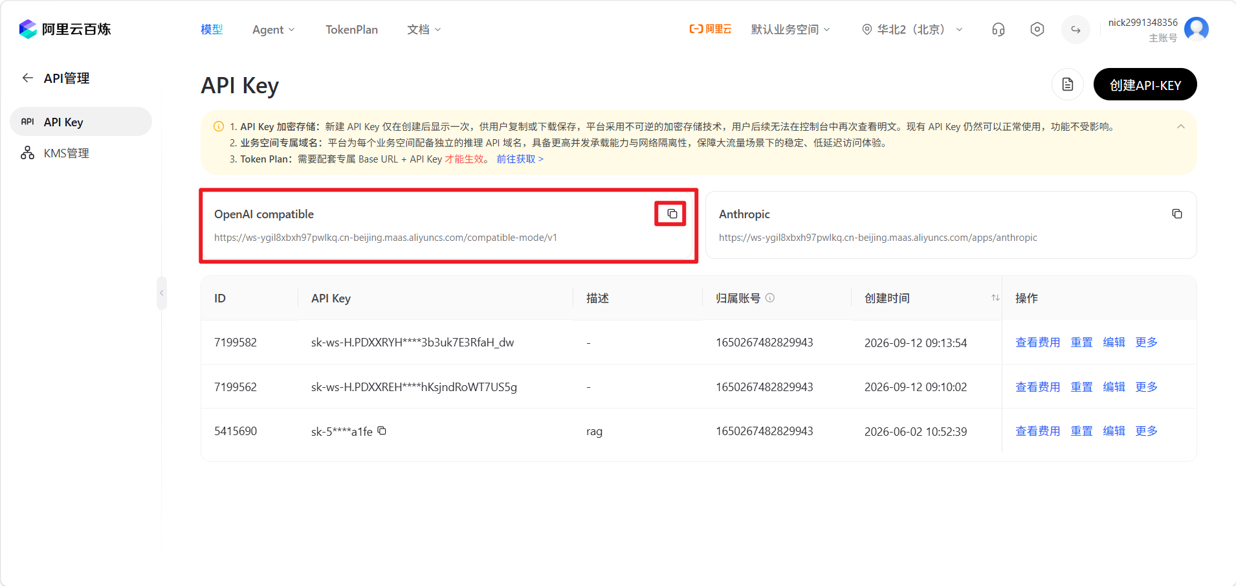Screen dimensions: 1236x586
Task: Edit key 7199582
Action: [x=1114, y=343]
